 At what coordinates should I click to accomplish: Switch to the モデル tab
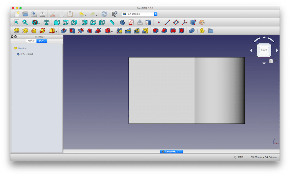31,41
